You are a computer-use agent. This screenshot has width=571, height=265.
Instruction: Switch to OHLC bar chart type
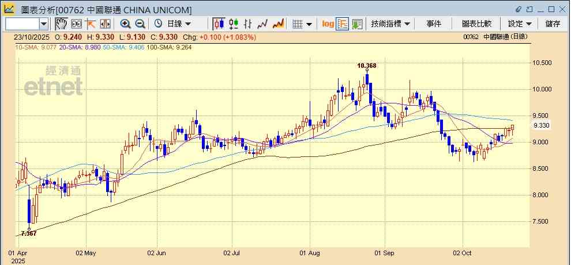[x=248, y=24]
